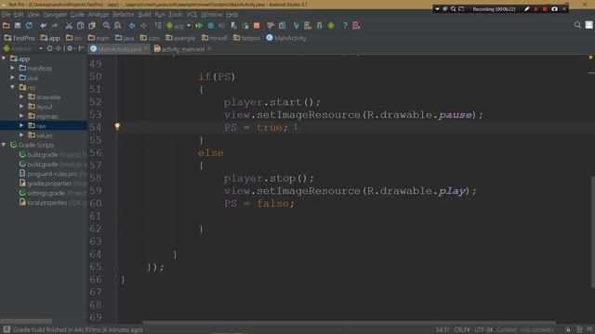
Task: Collapse the res folder
Action: tap(12, 87)
